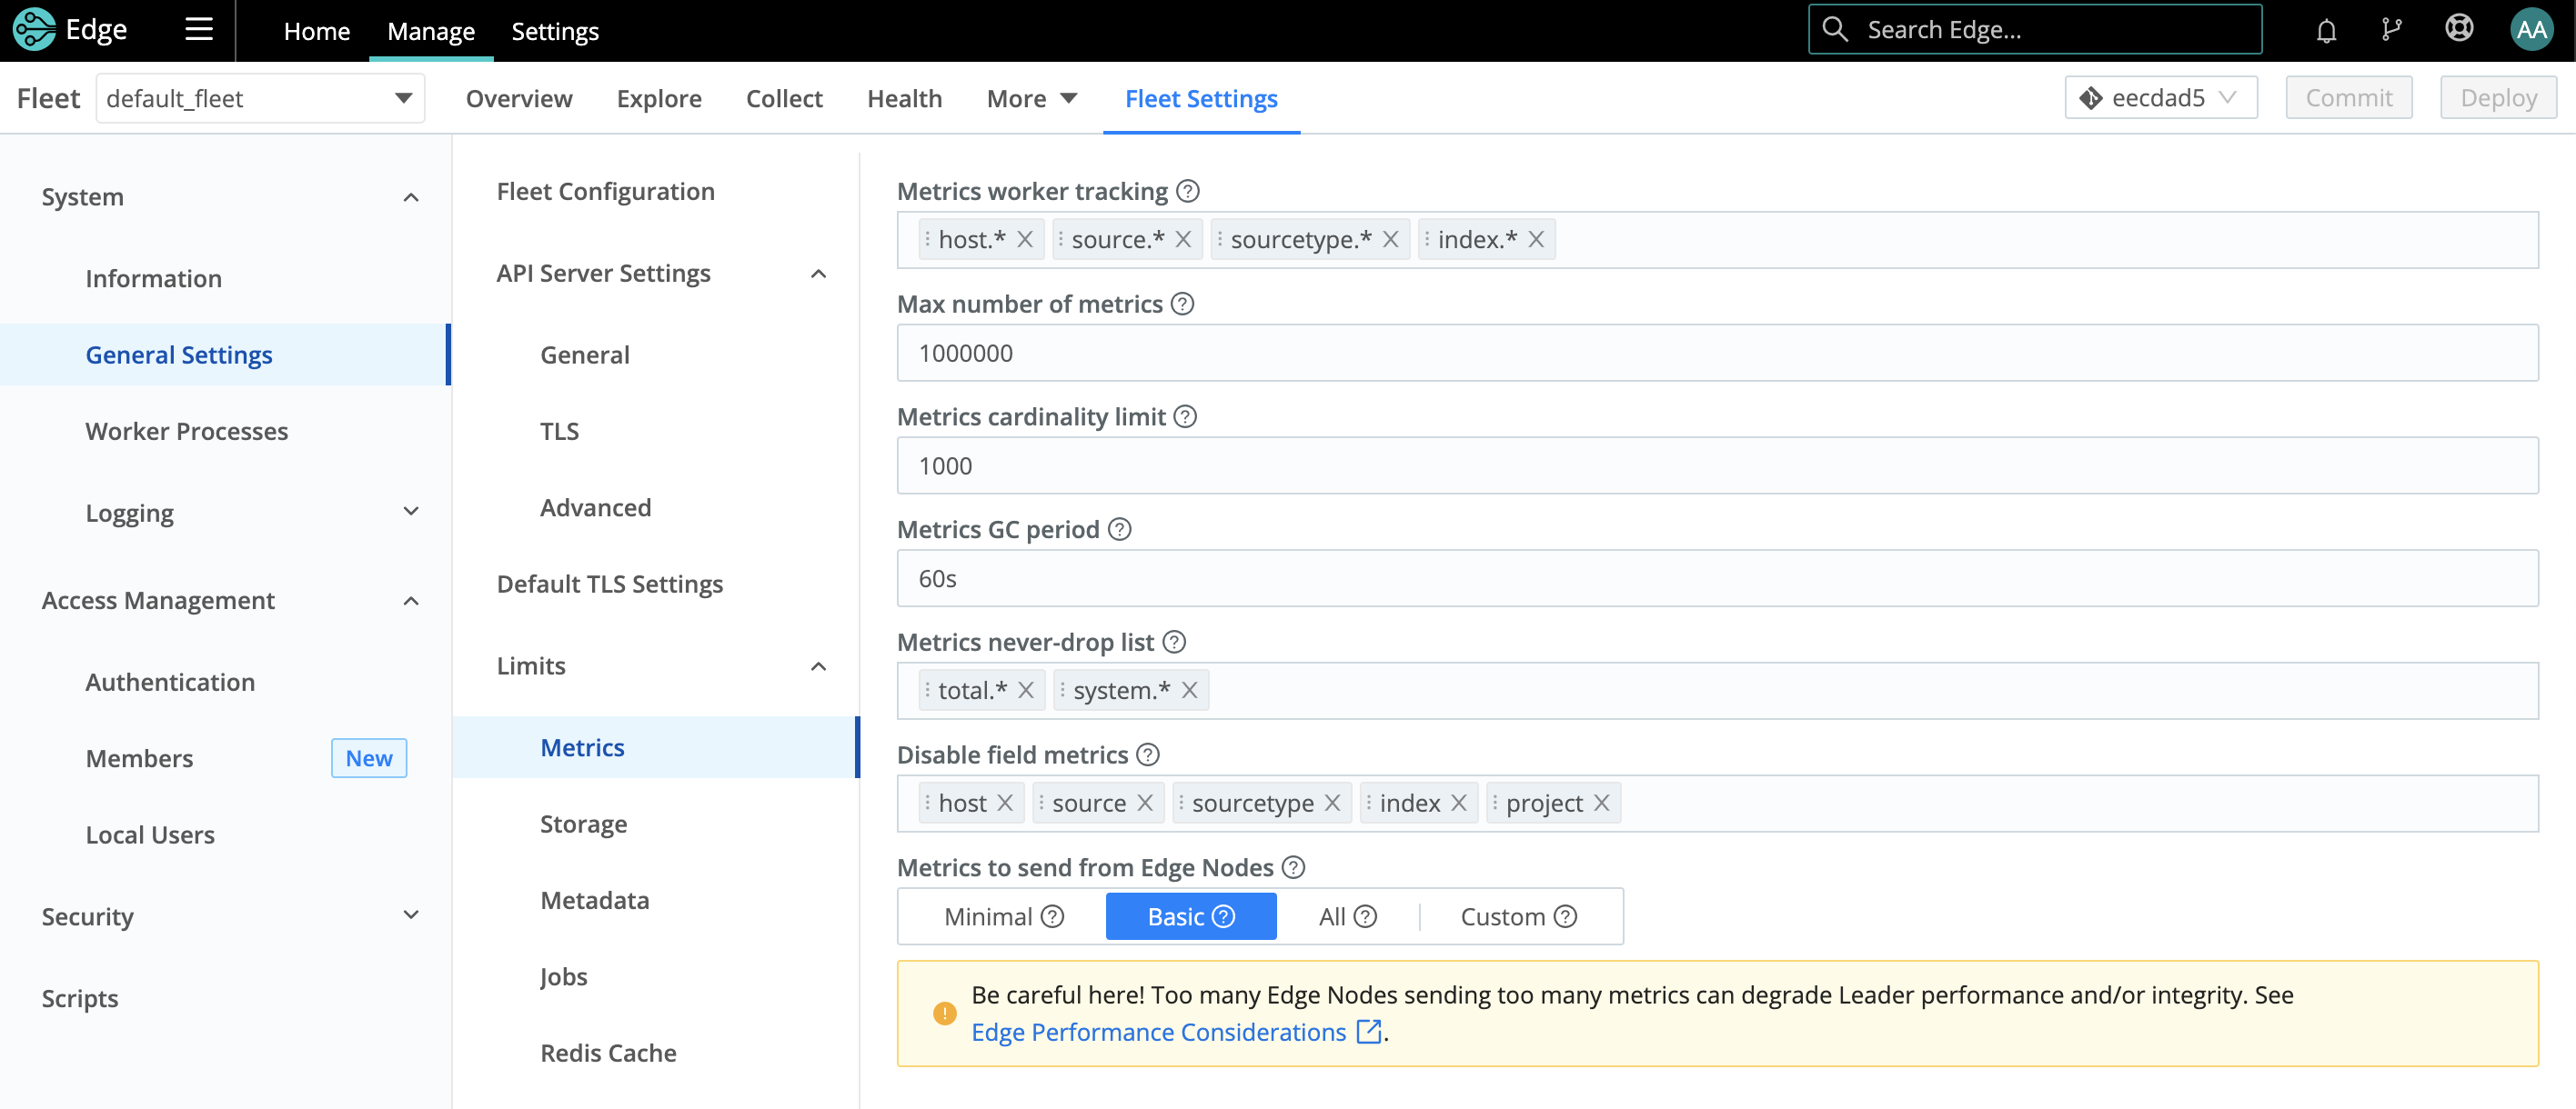Screen dimensions: 2576x1109
Task: Collapse the Limits section
Action: pos(819,666)
